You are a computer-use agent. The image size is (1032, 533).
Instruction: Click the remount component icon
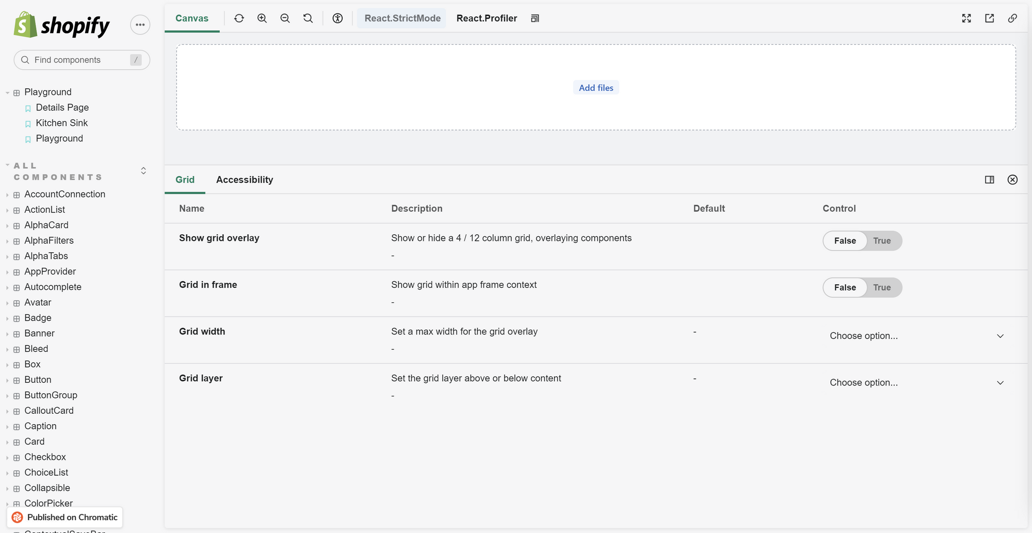[239, 18]
